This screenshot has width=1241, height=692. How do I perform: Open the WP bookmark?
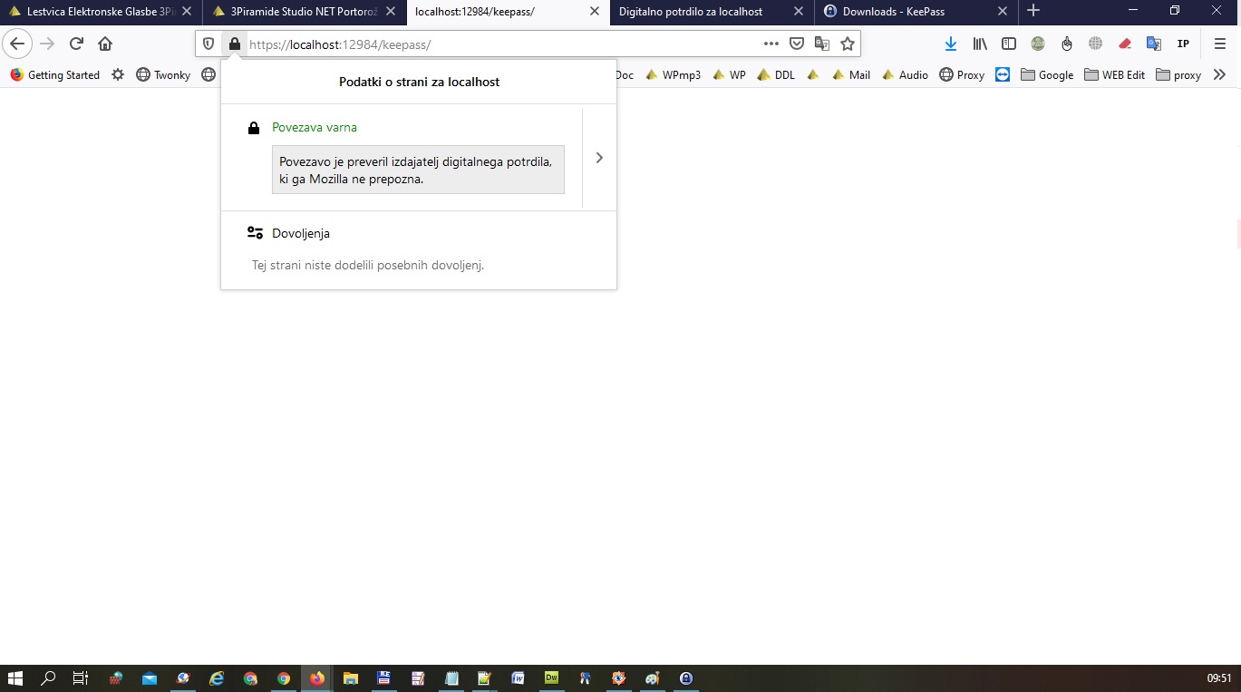[x=729, y=75]
